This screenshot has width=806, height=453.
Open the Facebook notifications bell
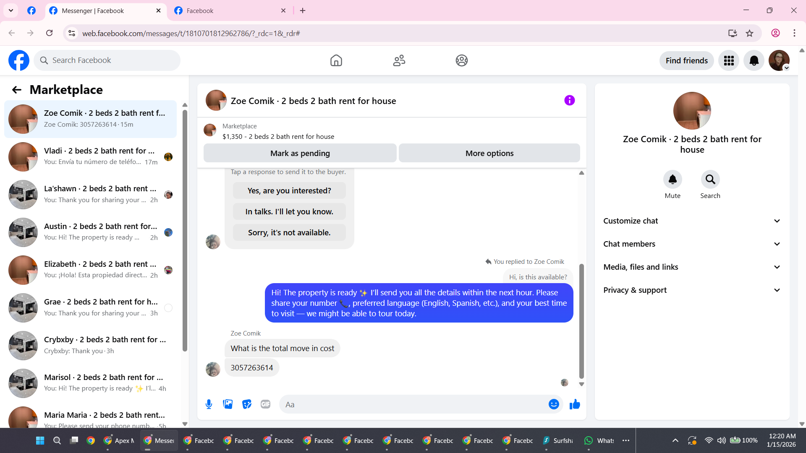(754, 61)
